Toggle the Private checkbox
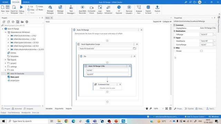This screenshot has height=124, width=221. click(x=201, y=51)
